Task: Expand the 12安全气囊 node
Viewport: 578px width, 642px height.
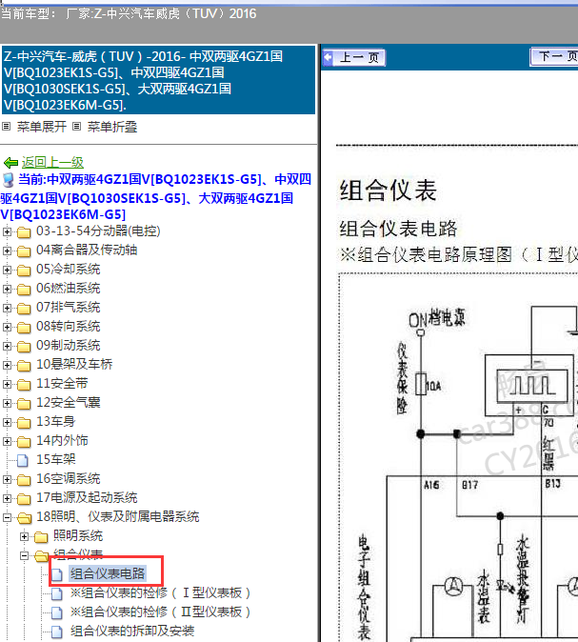Action: pyautogui.click(x=7, y=403)
